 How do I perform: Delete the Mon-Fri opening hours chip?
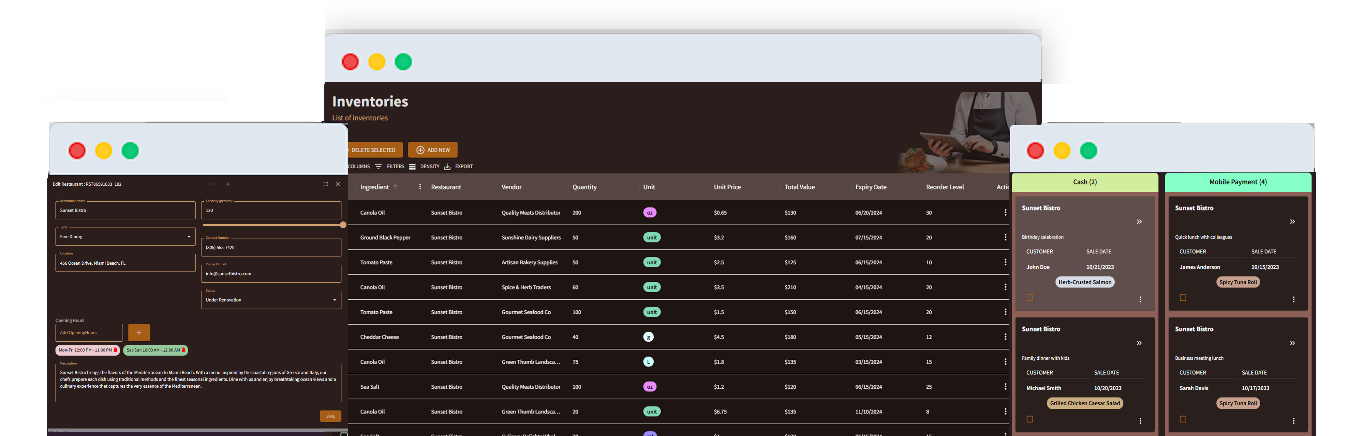115,350
